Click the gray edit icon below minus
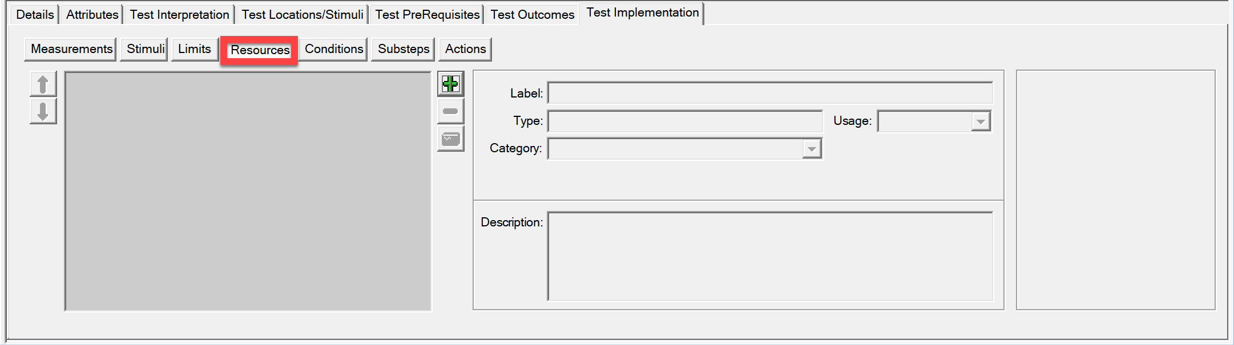The width and height of the screenshot is (1234, 345). click(450, 139)
